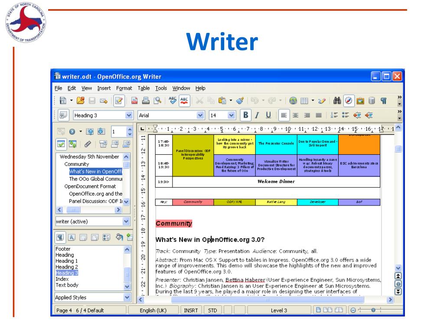Click the Paste clipboard icon

[x=222, y=101]
